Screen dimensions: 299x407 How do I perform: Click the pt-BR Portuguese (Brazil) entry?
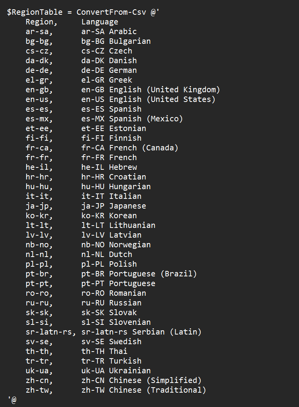(139, 274)
